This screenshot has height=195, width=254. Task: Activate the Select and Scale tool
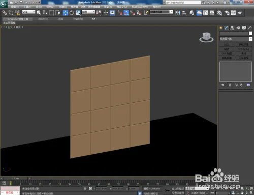coord(78,13)
